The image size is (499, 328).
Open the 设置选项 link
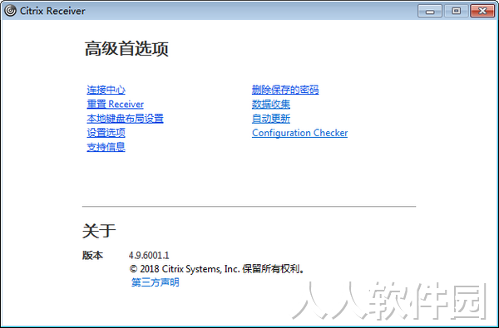(x=106, y=133)
